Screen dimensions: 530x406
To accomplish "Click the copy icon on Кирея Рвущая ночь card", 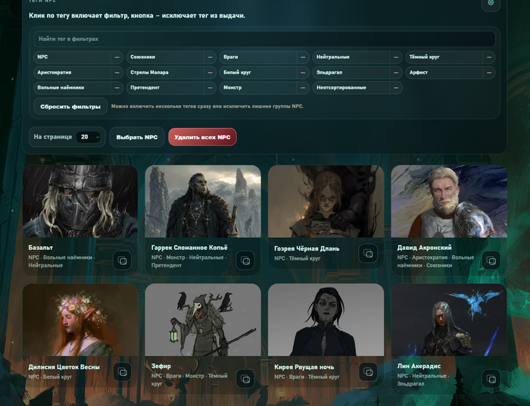I will click(368, 372).
